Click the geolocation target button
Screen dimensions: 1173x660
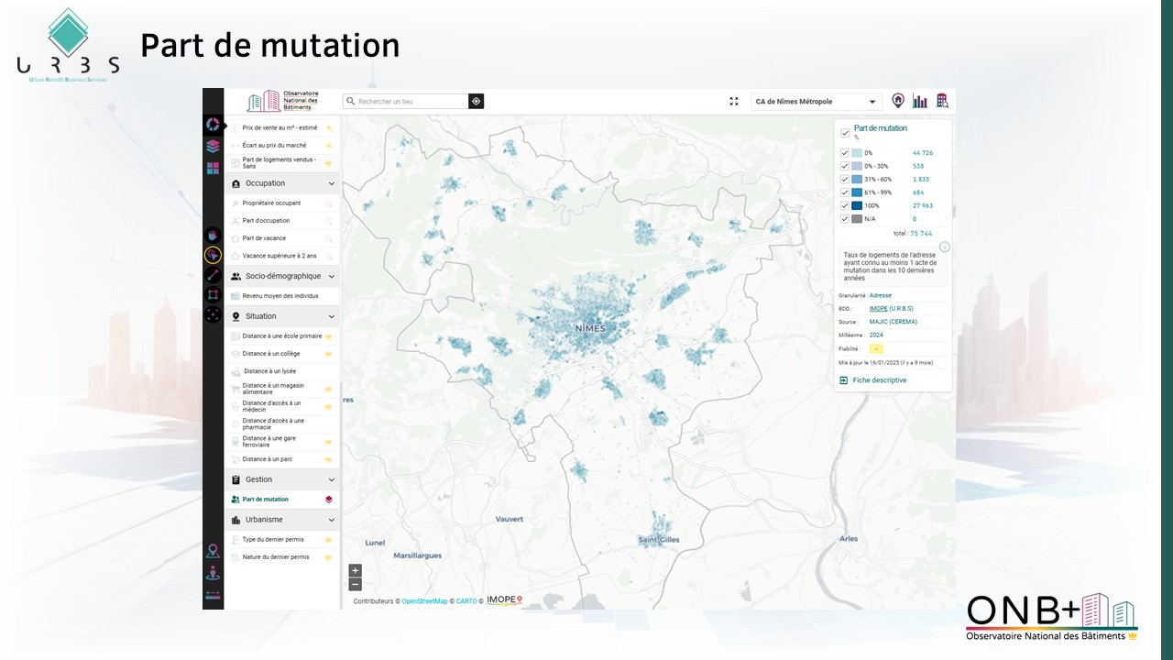click(476, 102)
